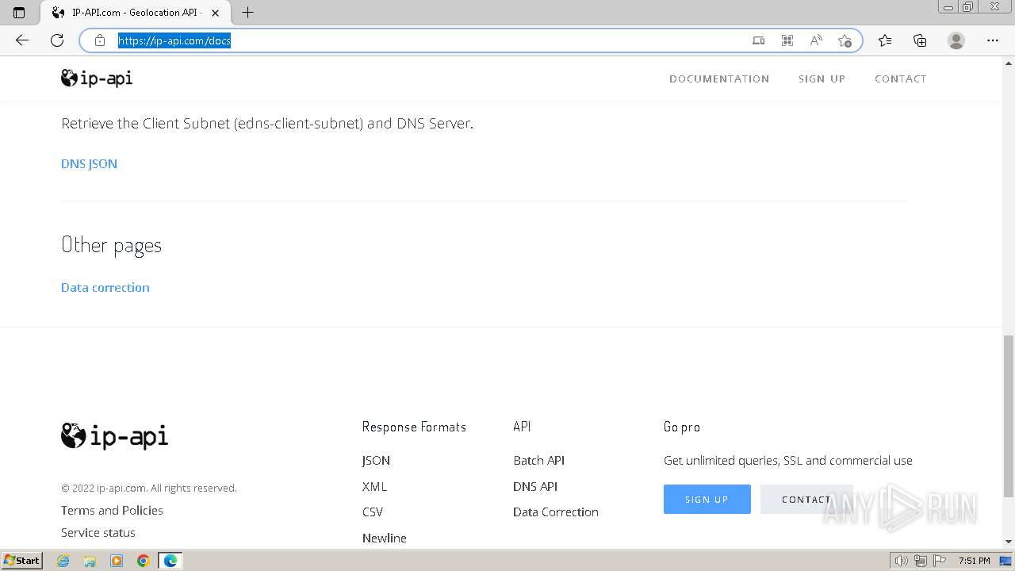The image size is (1015, 571).
Task: Open the Windows Start menu
Action: (21, 560)
